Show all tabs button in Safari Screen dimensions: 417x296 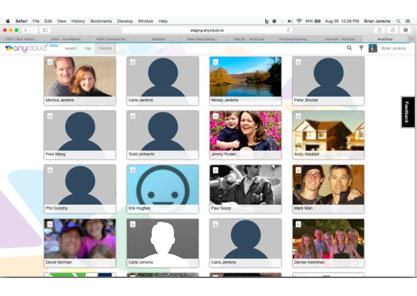tap(392, 31)
